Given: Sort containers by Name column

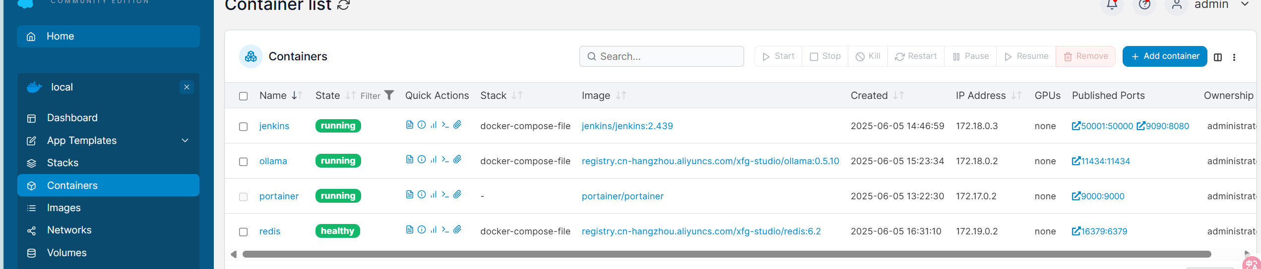Looking at the screenshot, I should pos(281,95).
